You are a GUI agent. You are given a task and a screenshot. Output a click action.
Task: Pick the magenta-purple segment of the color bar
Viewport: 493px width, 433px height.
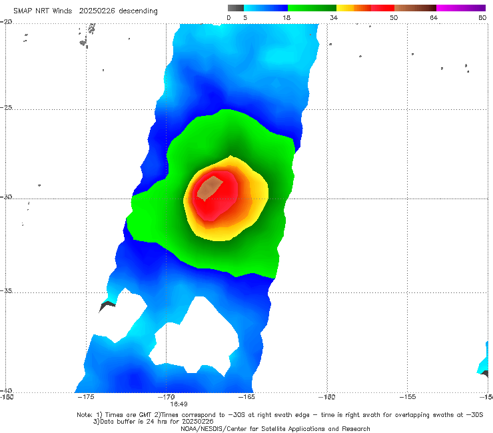point(461,8)
